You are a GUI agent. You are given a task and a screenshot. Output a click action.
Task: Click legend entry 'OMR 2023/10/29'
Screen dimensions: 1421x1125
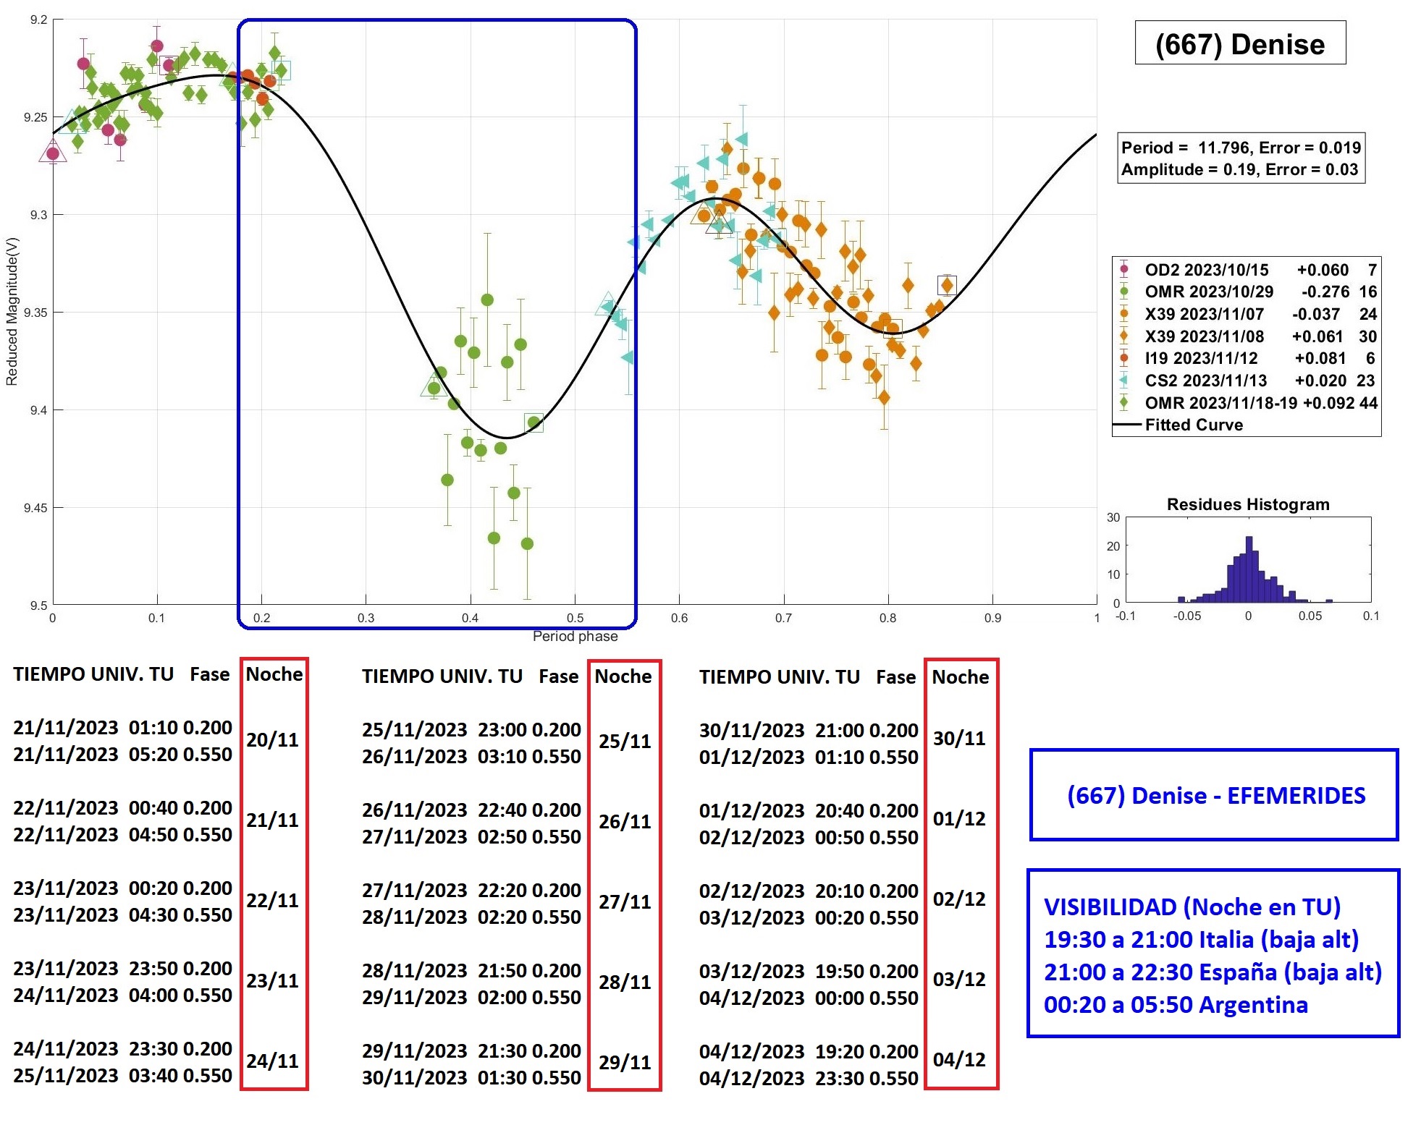1247,292
